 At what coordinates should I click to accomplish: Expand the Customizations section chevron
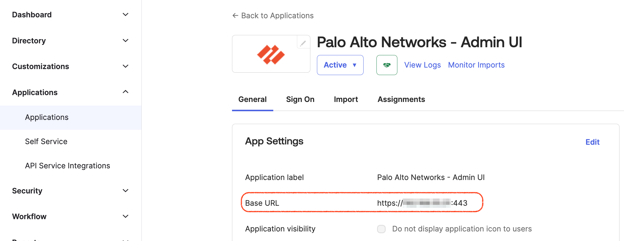(x=126, y=66)
